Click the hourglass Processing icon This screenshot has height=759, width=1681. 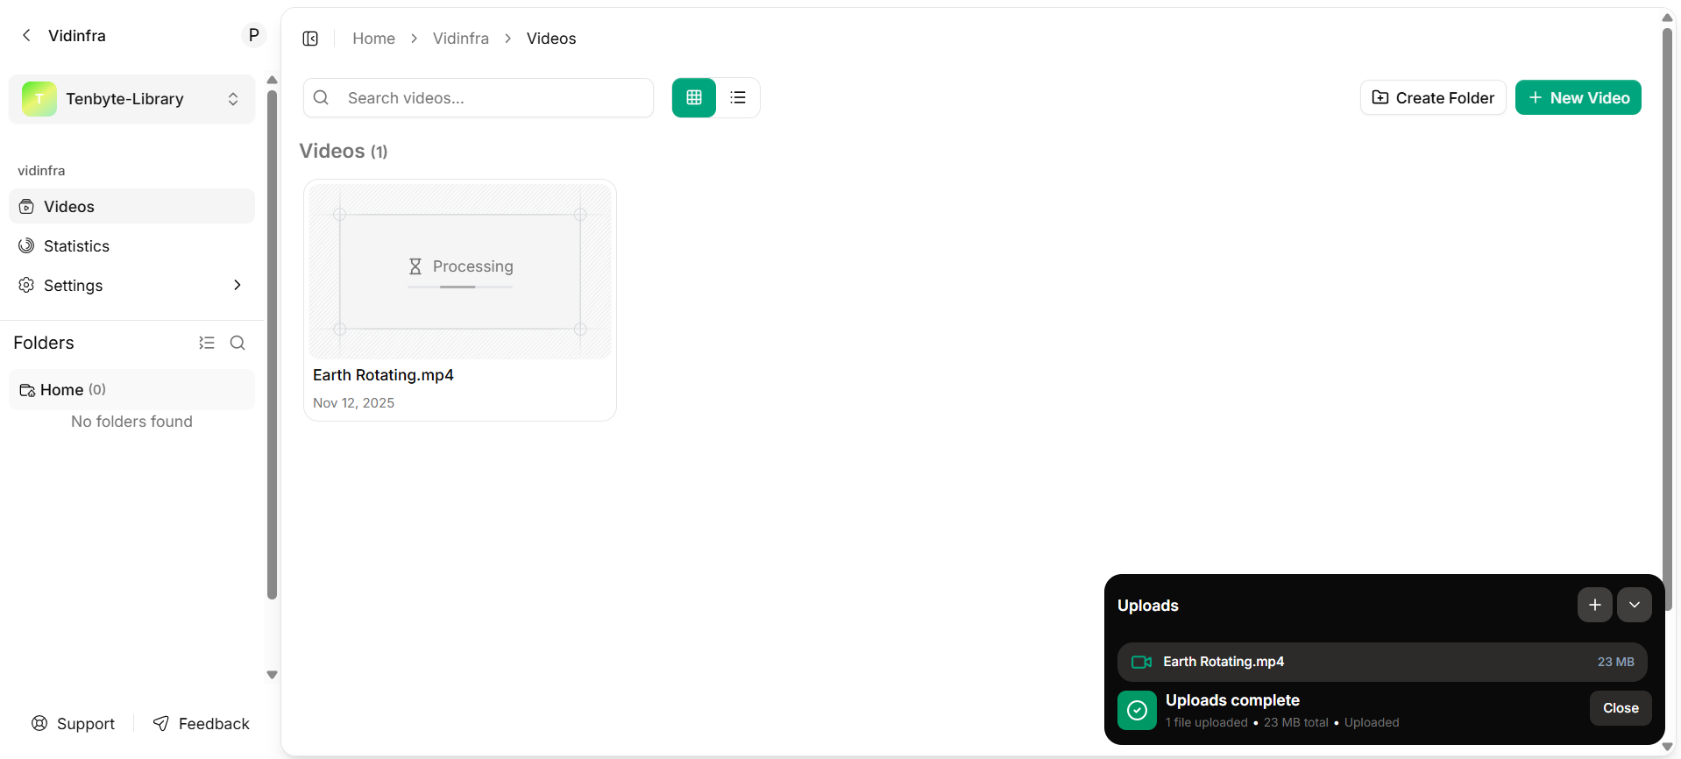(x=415, y=266)
